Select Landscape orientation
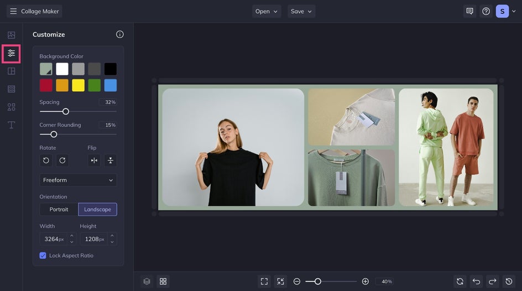Screen dimensions: 522x291 tap(97, 210)
